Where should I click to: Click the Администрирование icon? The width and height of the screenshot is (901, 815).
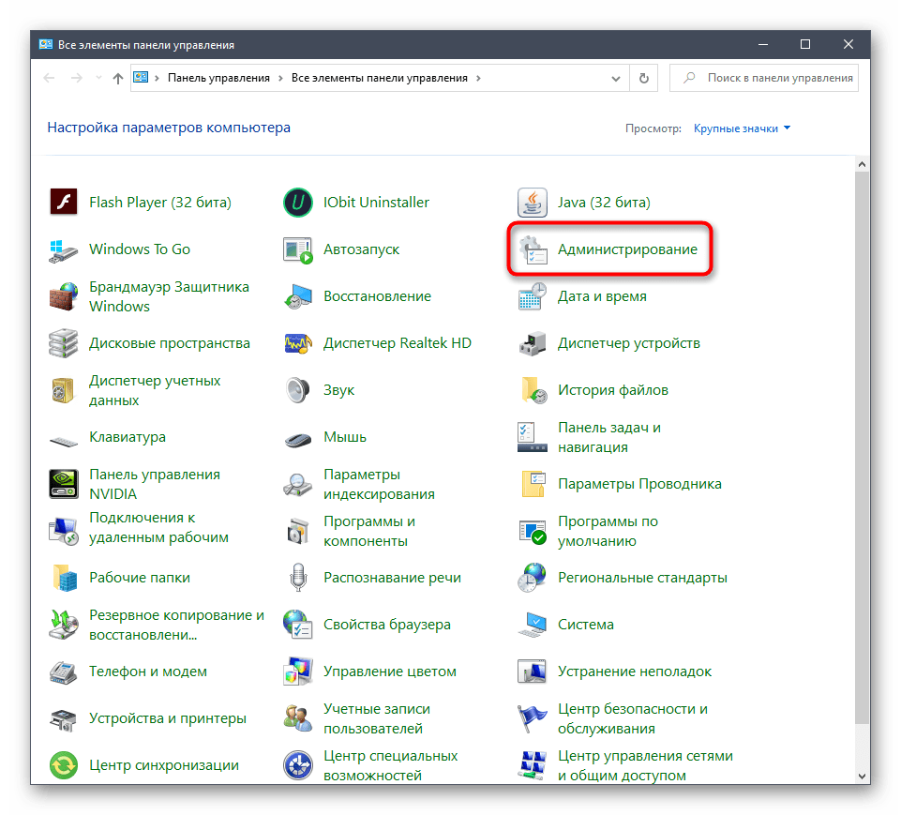click(x=533, y=250)
